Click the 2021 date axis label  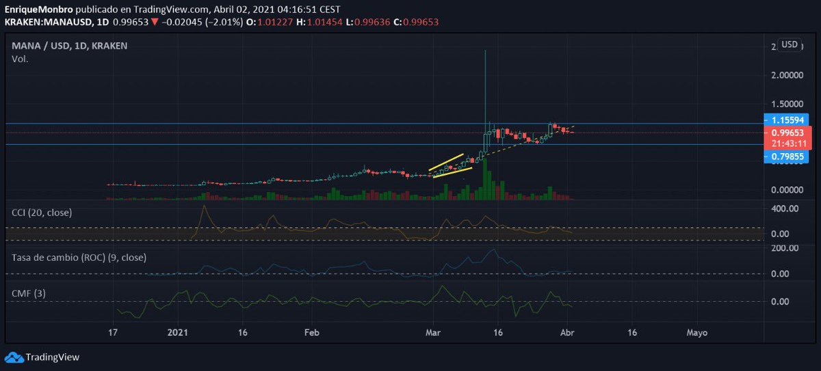click(177, 333)
